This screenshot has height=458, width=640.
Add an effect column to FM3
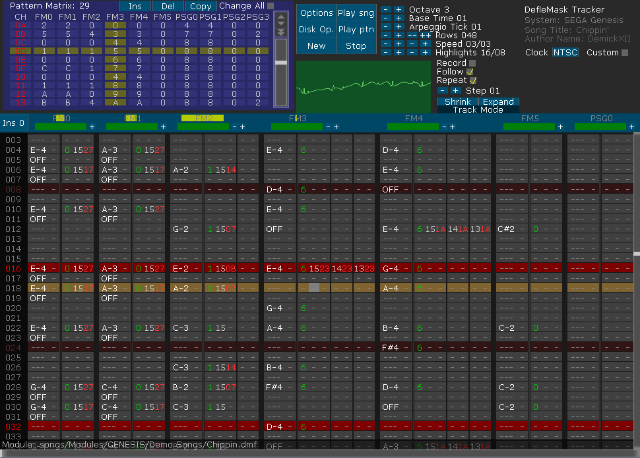(336, 127)
